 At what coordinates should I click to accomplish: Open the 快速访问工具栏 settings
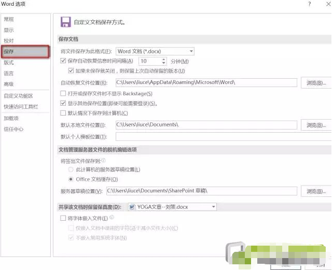(21, 107)
